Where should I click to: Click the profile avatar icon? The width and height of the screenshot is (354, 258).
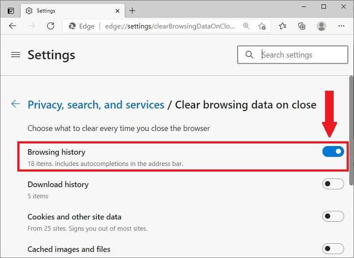pyautogui.click(x=321, y=26)
